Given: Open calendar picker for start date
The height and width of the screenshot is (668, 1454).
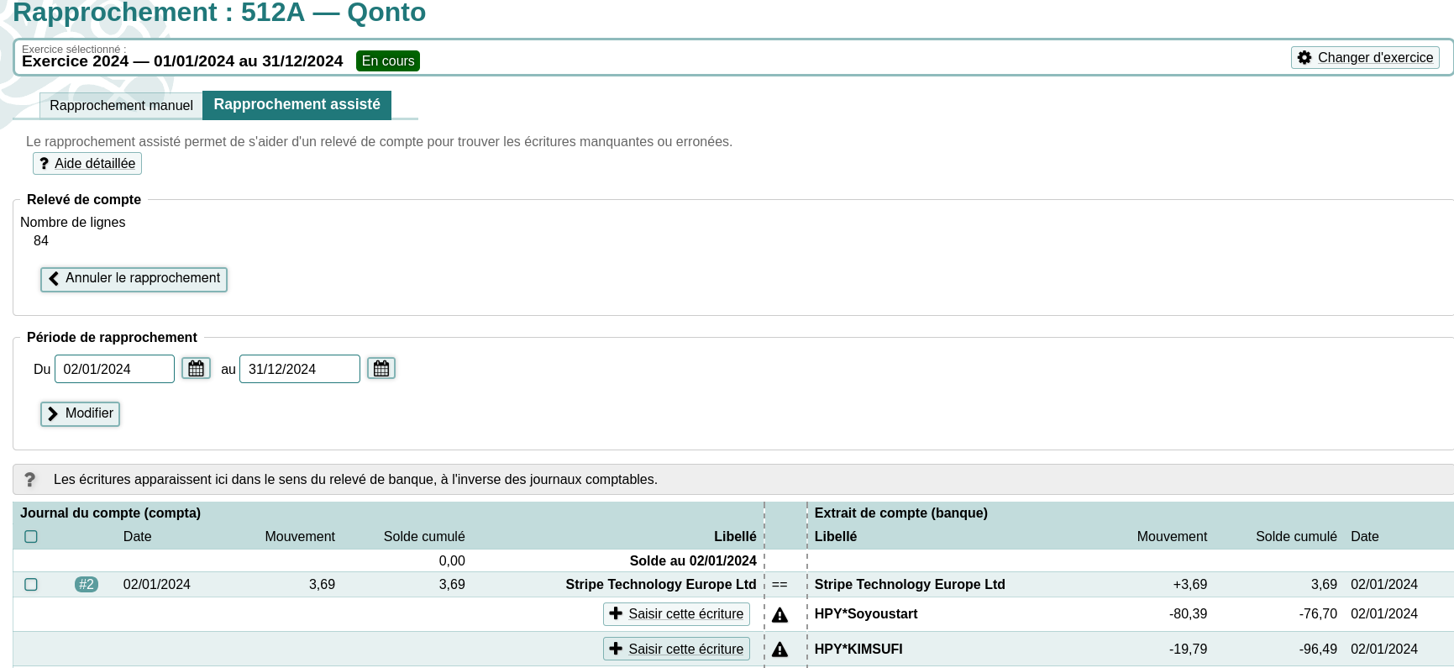Looking at the screenshot, I should tap(196, 369).
